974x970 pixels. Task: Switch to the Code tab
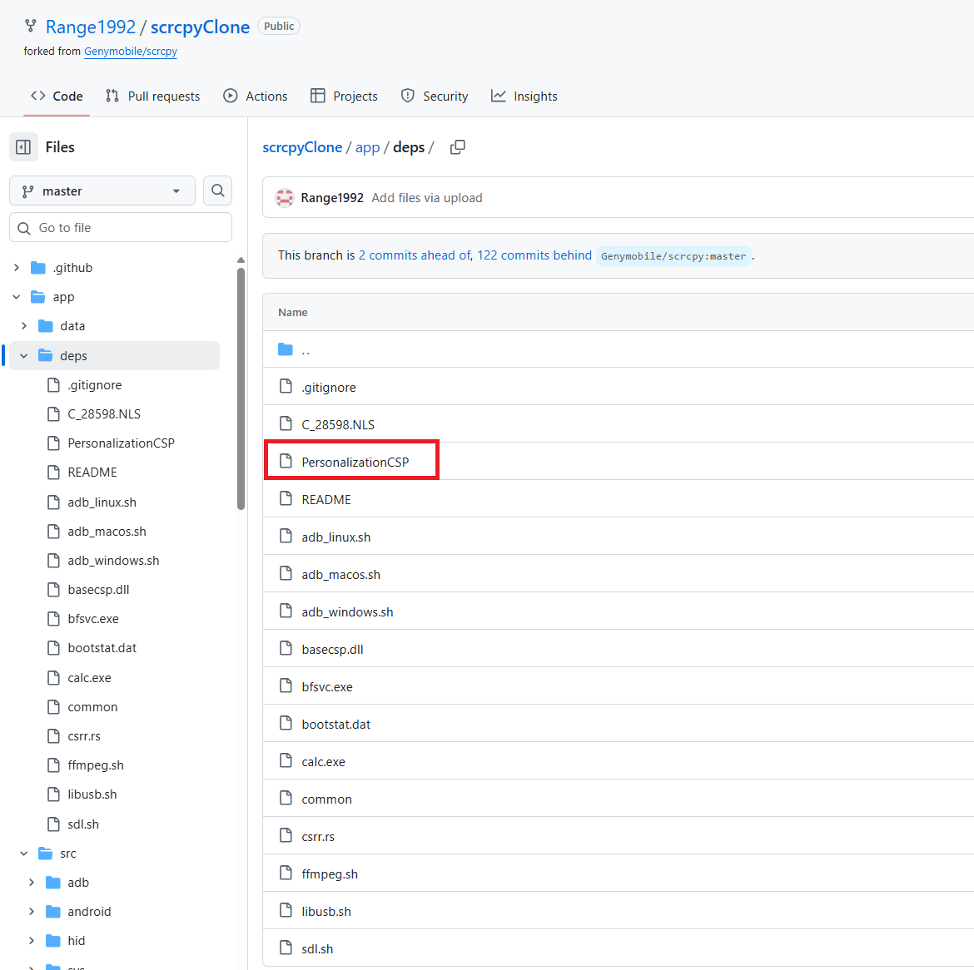point(57,97)
